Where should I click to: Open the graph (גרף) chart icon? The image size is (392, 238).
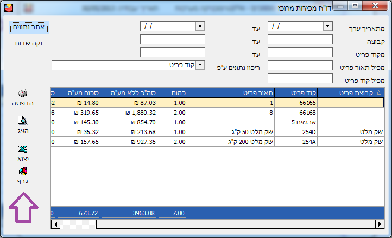pyautogui.click(x=23, y=171)
